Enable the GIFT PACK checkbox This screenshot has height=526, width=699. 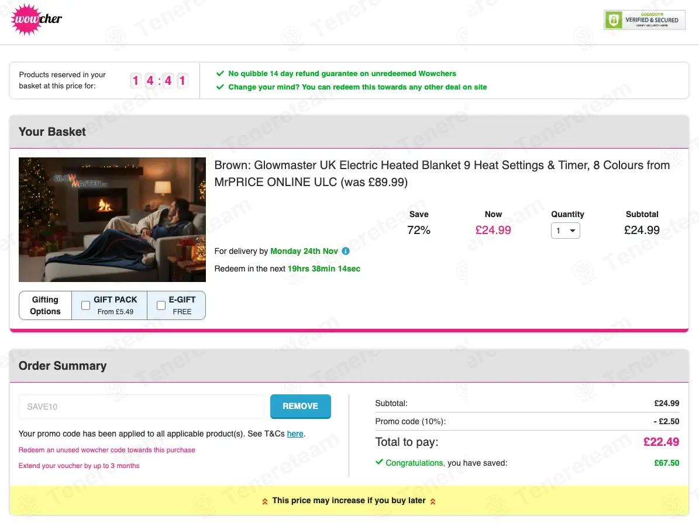coord(86,305)
